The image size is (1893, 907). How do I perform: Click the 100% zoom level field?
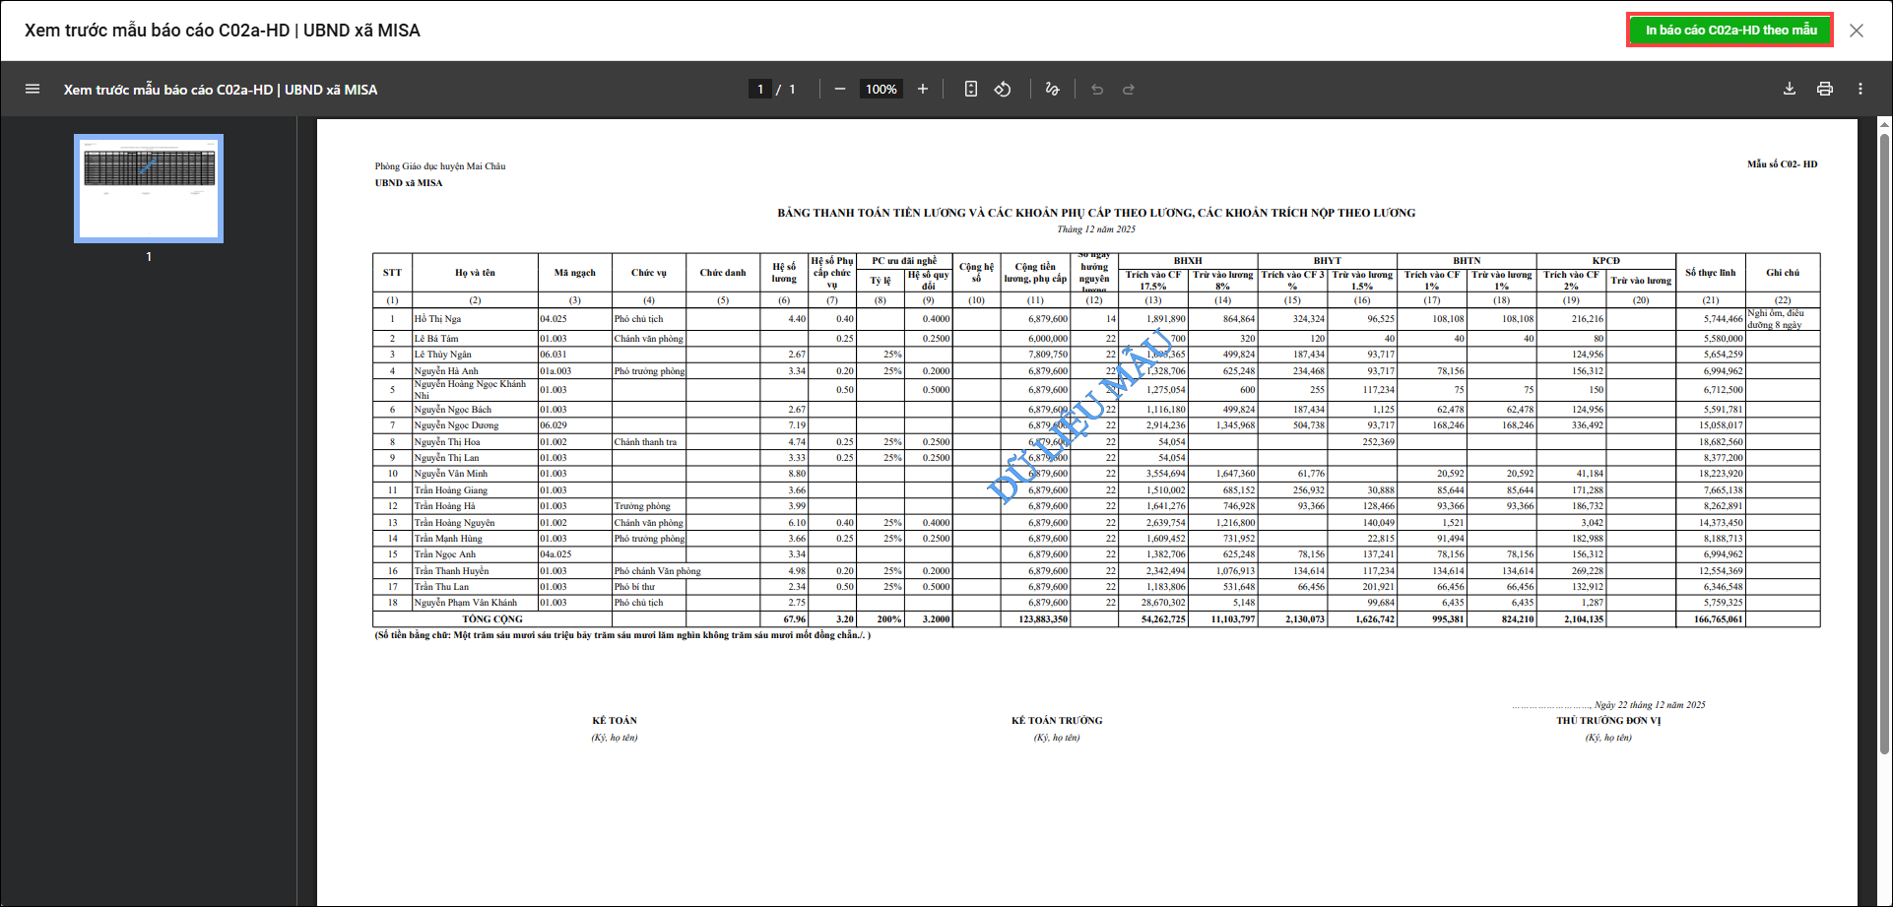point(881,90)
